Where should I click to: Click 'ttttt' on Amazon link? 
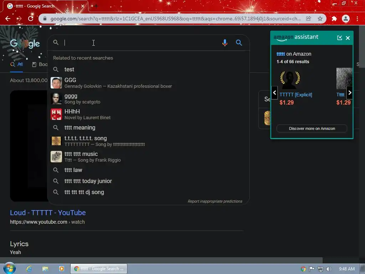click(281, 54)
